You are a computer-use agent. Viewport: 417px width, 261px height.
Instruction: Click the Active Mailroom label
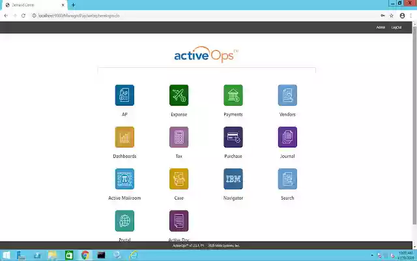[x=124, y=198]
